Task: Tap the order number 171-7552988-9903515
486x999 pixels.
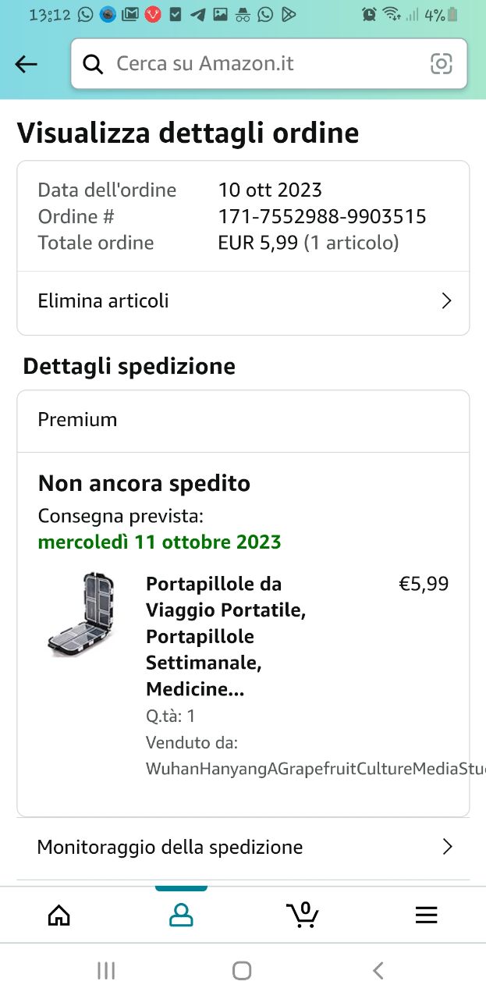Action: point(322,216)
